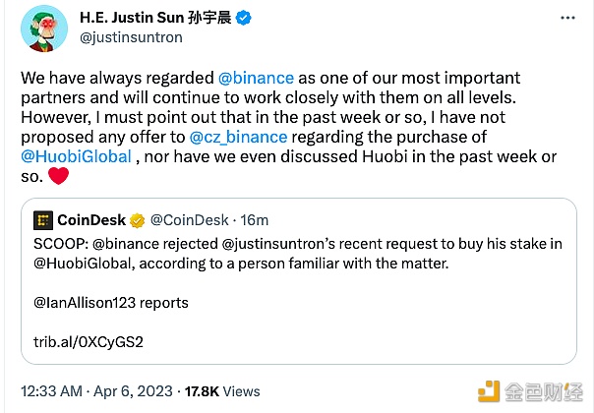Click the 16m timestamp on quoted tweet
The image size is (594, 413).
click(256, 221)
